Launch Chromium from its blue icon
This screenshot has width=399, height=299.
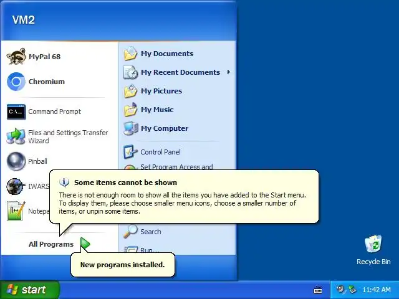pos(16,82)
